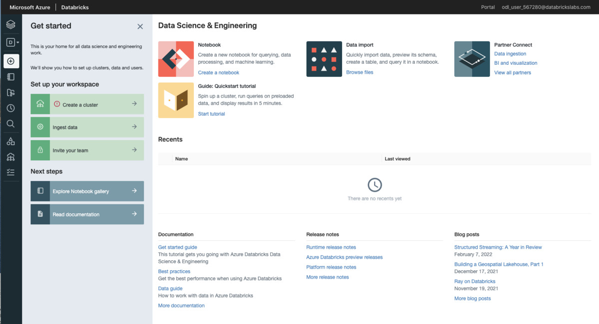Click the arrow on Create a cluster
Screen dimensions: 599x324
pos(134,104)
